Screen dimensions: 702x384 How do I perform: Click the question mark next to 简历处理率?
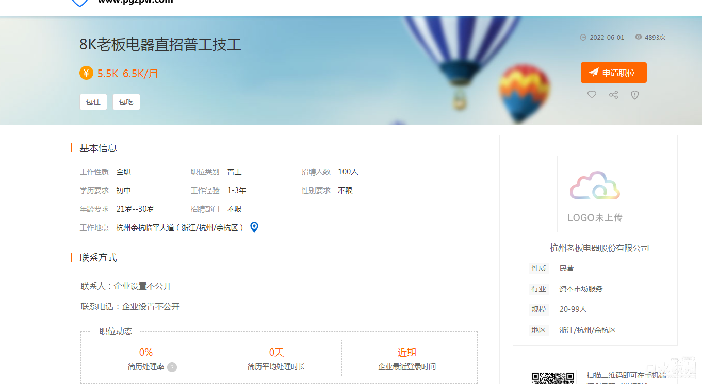[172, 367]
